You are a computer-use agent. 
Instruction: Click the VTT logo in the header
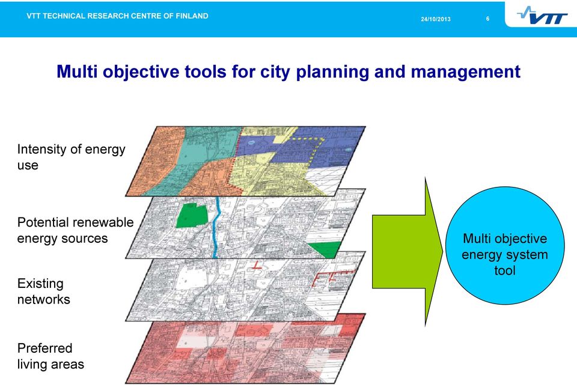tap(542, 16)
